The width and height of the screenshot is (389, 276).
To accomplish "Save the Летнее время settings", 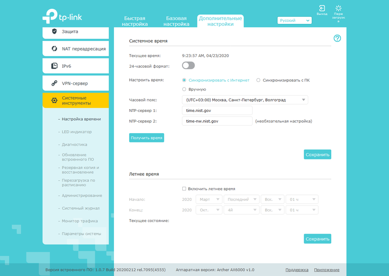I will 317,239.
